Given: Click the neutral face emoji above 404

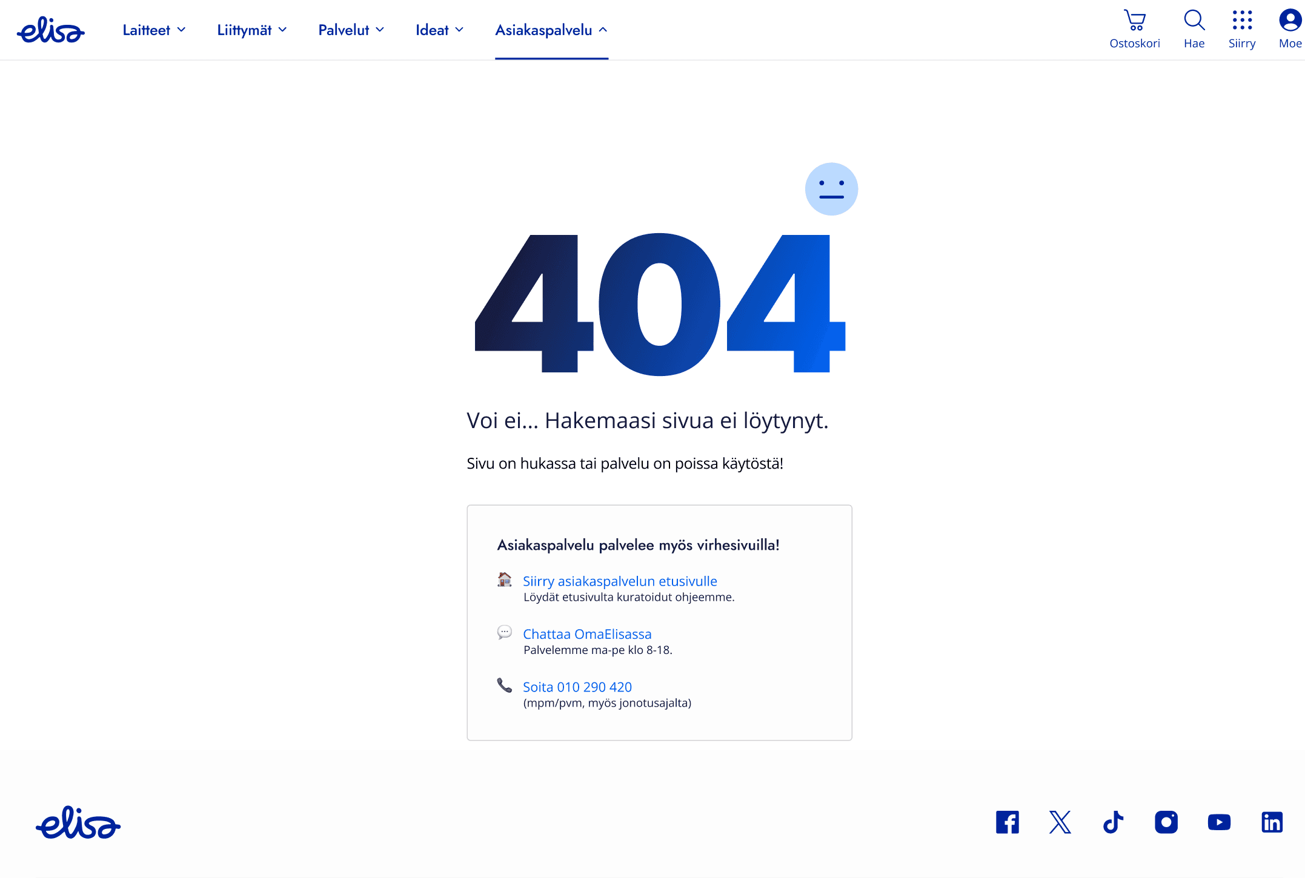Looking at the screenshot, I should tap(831, 189).
